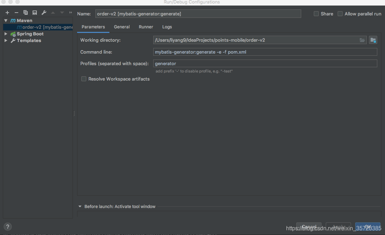
Task: Copy the configuration with the duplicate icon
Action: [26, 13]
